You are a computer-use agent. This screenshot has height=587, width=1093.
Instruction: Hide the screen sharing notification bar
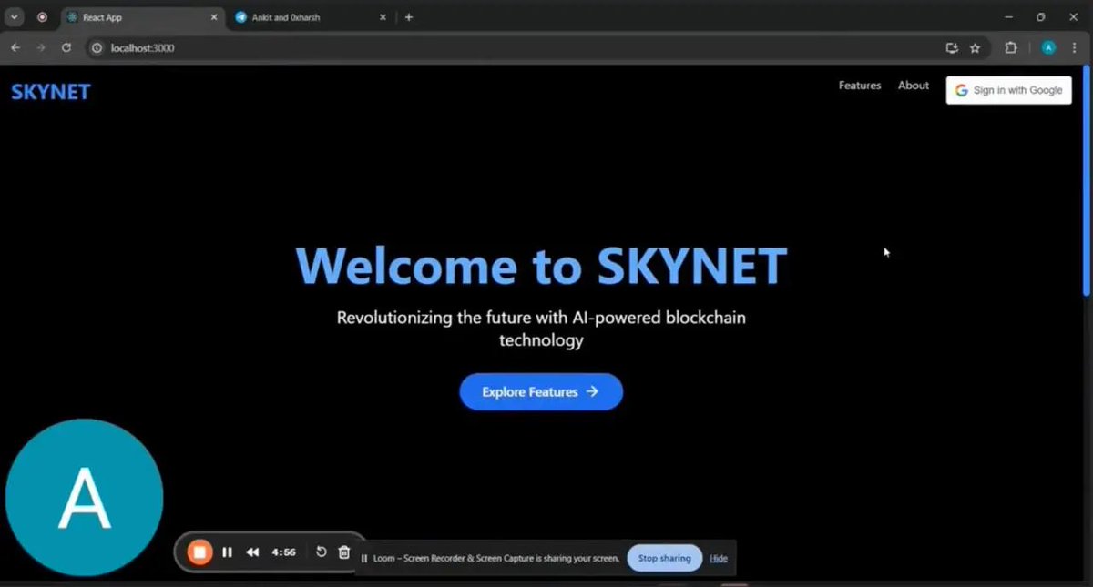point(719,558)
